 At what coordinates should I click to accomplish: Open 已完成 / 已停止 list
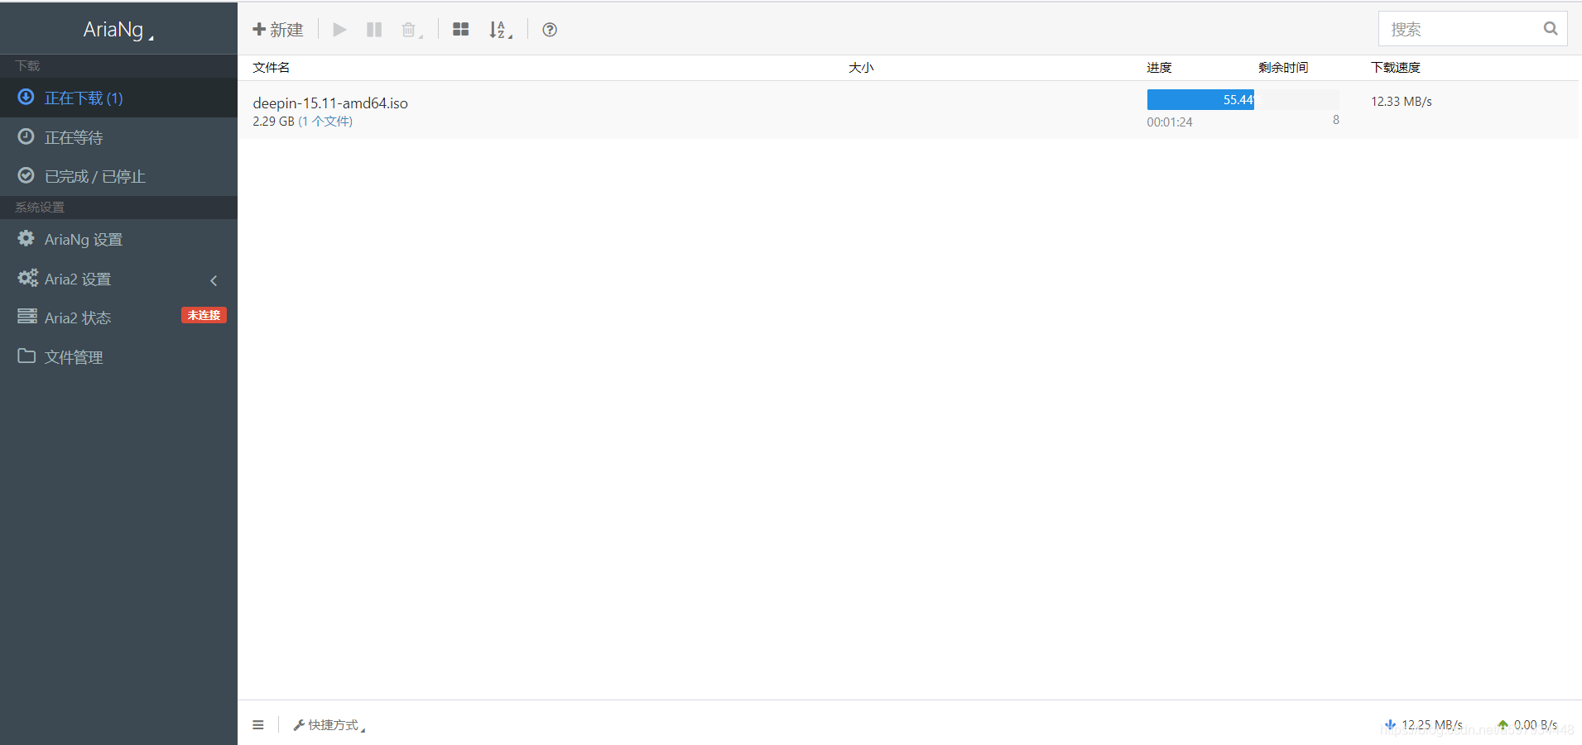[118, 176]
